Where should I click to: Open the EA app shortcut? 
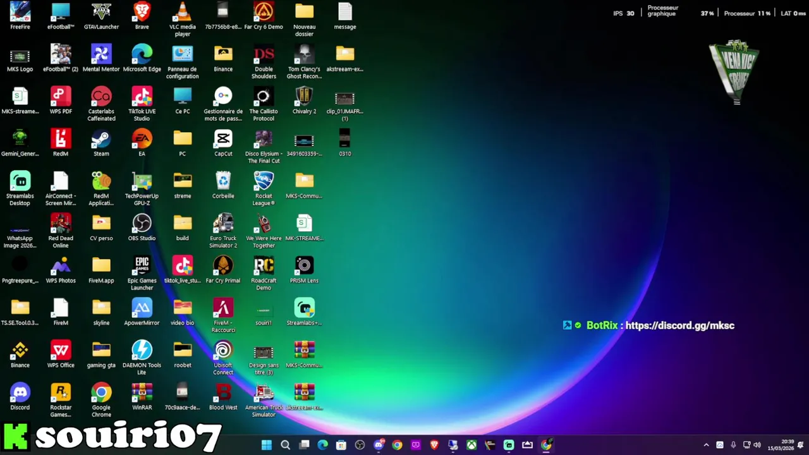point(142,143)
